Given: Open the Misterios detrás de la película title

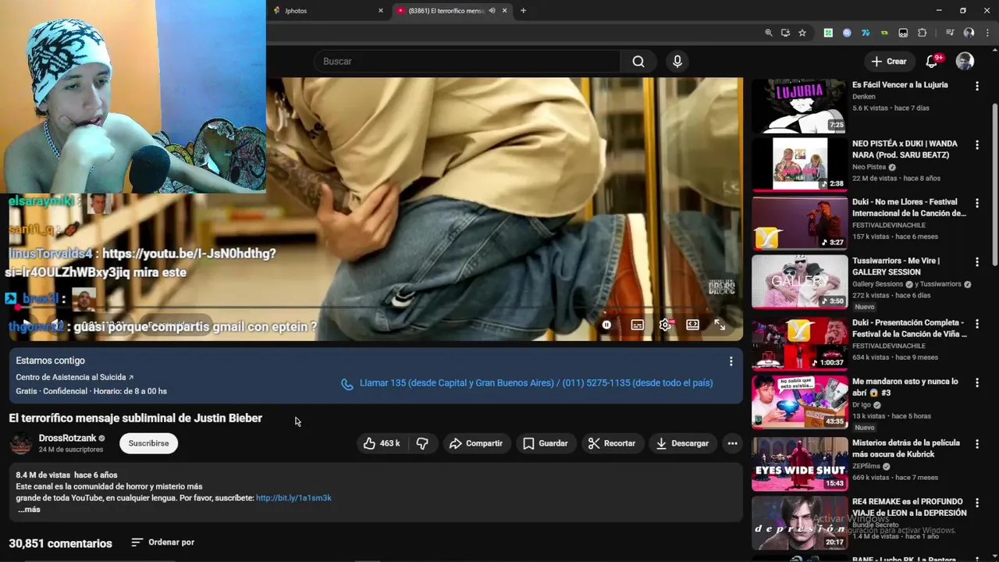Looking at the screenshot, I should pyautogui.click(x=906, y=448).
